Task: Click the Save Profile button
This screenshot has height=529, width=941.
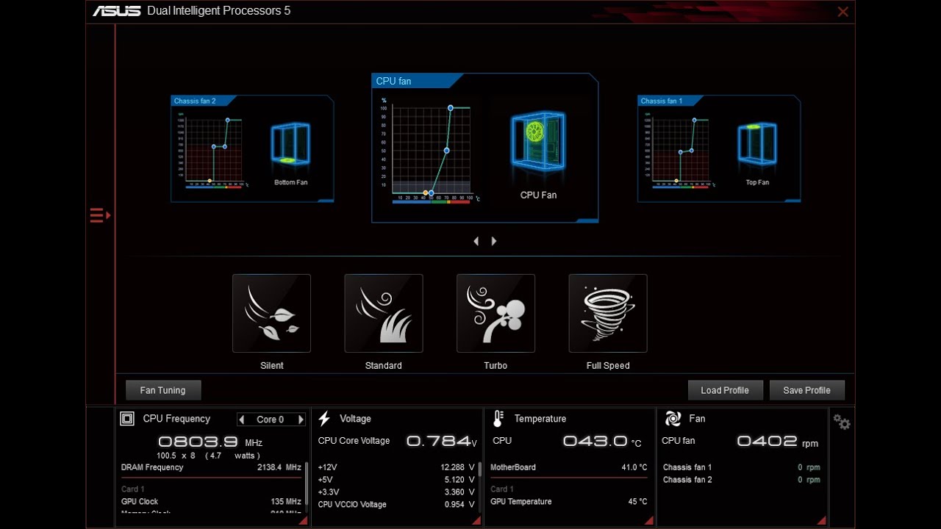Action: [806, 390]
